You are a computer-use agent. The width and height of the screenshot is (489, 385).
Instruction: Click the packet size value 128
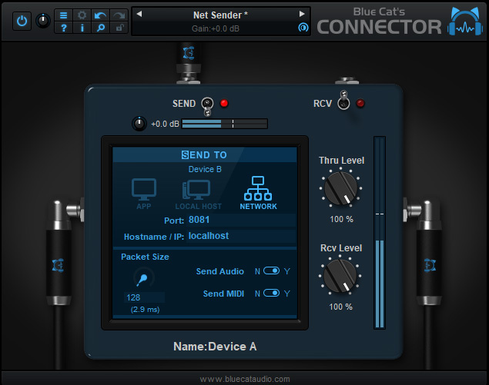pyautogui.click(x=145, y=297)
